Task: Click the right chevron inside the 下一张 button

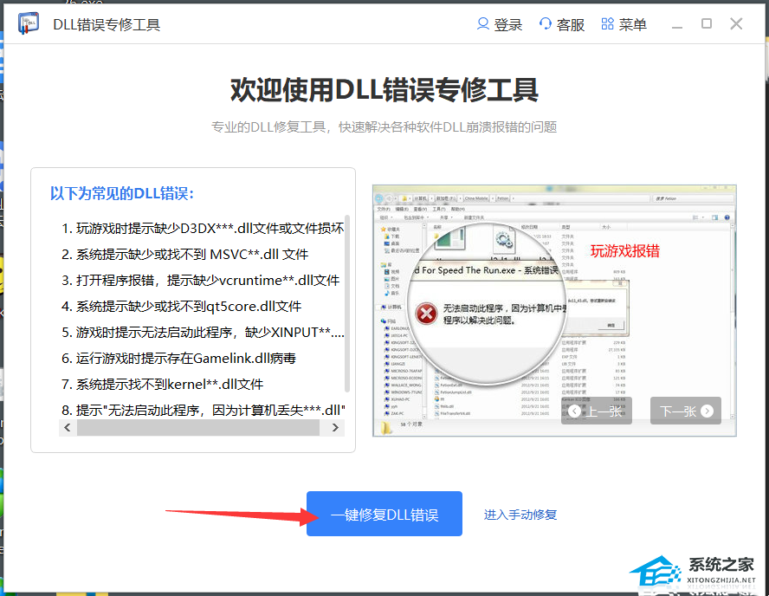Action: [x=707, y=411]
